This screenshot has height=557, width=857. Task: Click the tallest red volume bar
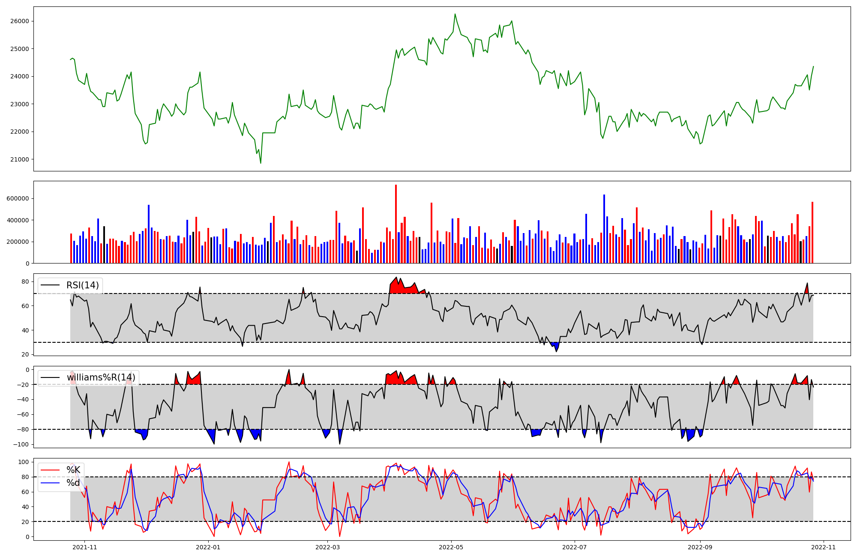pos(396,223)
